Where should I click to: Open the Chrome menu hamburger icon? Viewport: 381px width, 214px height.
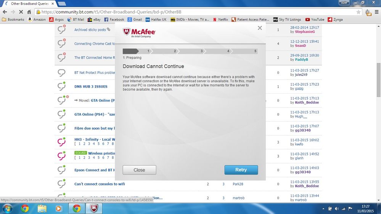coord(376,12)
